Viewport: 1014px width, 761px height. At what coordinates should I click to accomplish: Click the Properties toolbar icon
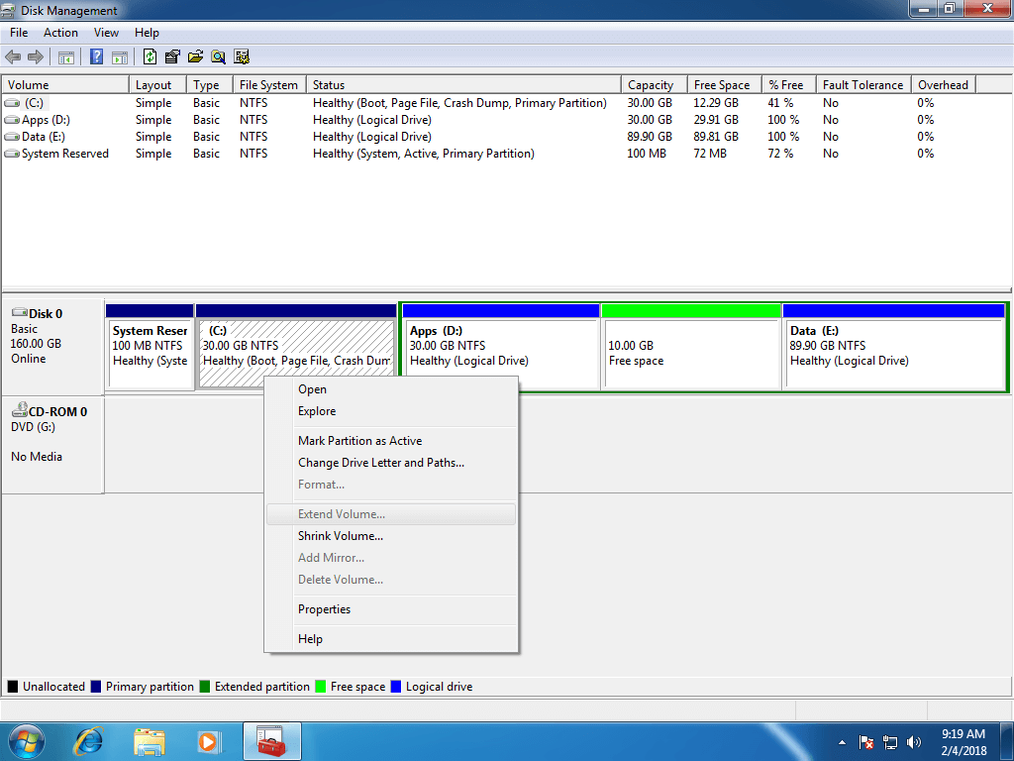click(x=172, y=56)
